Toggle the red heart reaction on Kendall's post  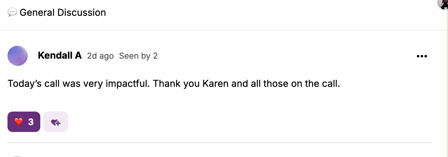pos(24,122)
